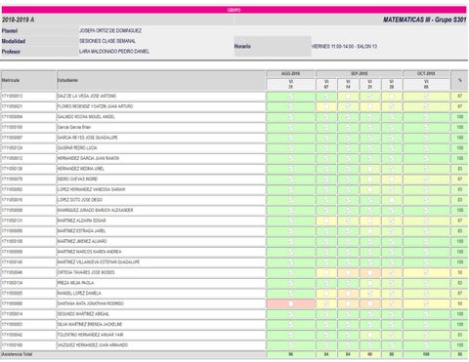This screenshot has height=362, width=469.
Task: Toggle Sep 14 checkbox for Diaz de la Vega
Action: 348,97
